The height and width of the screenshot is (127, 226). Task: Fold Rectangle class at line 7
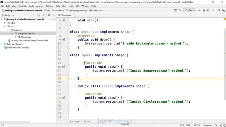(x=69, y=32)
